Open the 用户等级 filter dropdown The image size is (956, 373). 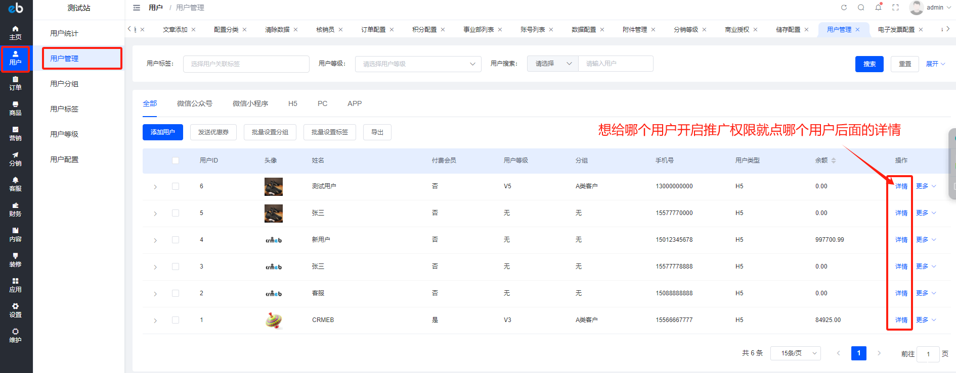coord(418,64)
